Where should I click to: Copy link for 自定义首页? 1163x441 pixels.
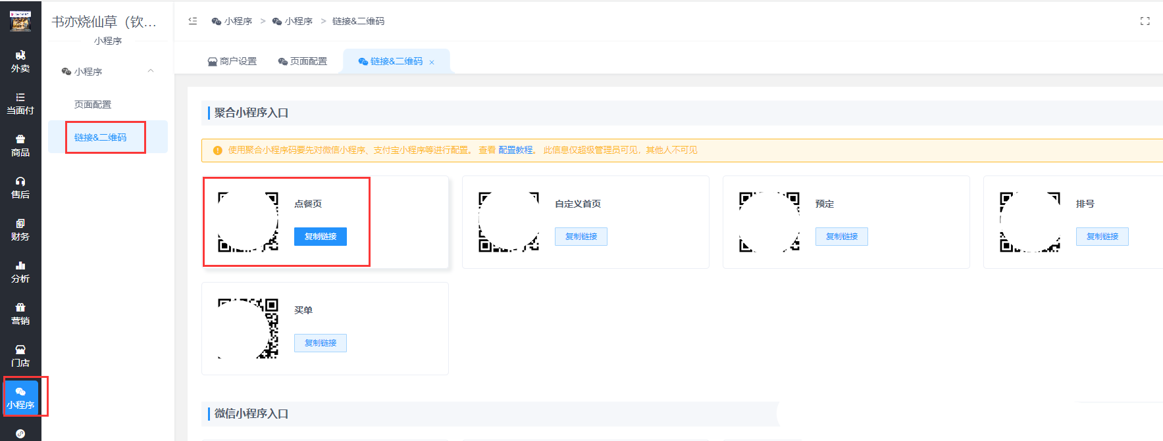(x=581, y=237)
